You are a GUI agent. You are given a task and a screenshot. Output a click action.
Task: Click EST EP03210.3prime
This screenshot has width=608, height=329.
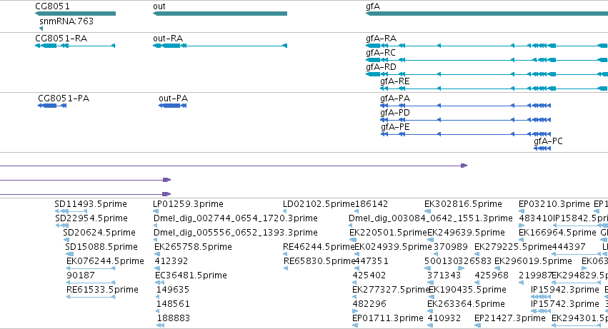554,204
